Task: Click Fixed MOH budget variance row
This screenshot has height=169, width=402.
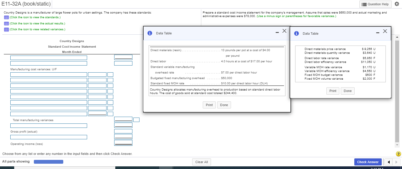Action: click(340, 75)
